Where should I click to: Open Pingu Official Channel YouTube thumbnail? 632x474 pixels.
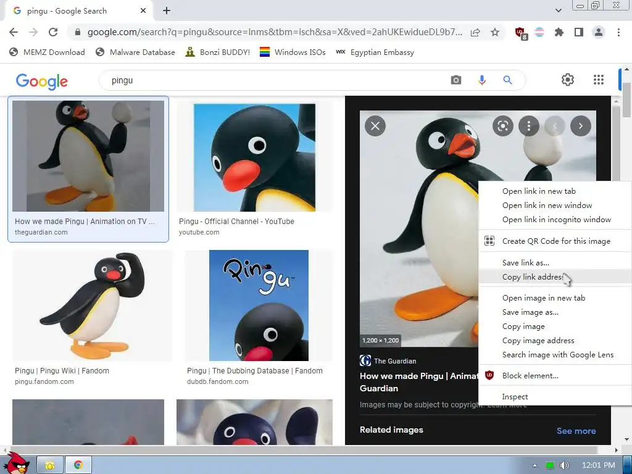click(254, 157)
